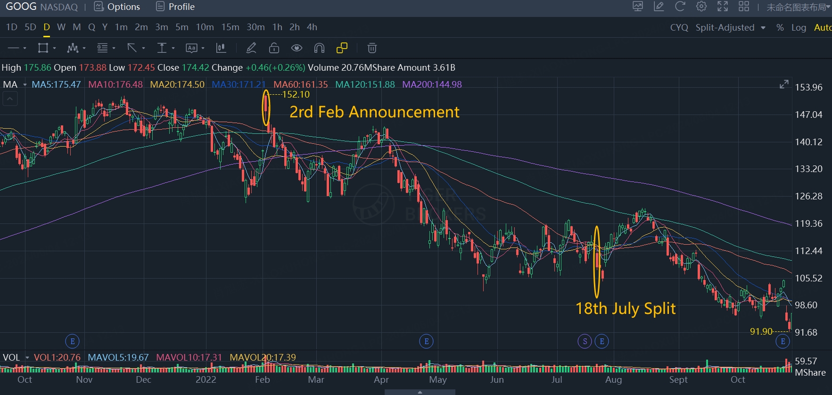Maximize the main chart pane
832x395 pixels.
click(784, 84)
